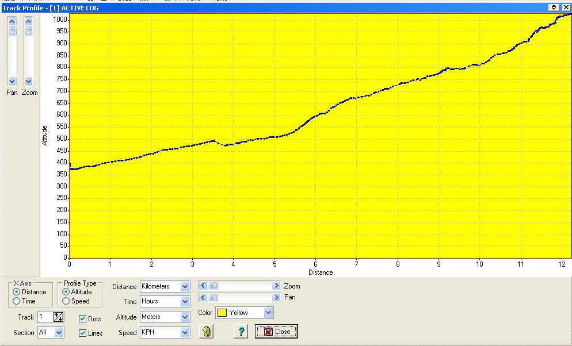Click the Track number up/down stepper icon
Image resolution: width=572 pixels, height=346 pixels.
pos(58,317)
